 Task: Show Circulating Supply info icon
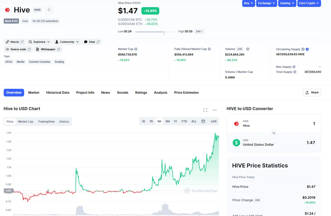coord(303,49)
